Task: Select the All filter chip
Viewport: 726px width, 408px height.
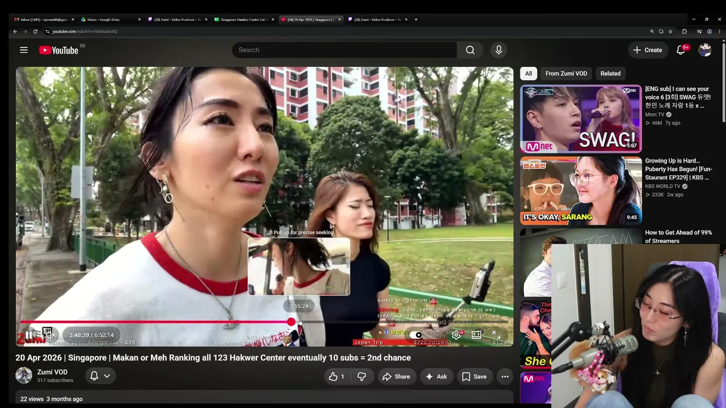Action: click(x=529, y=73)
